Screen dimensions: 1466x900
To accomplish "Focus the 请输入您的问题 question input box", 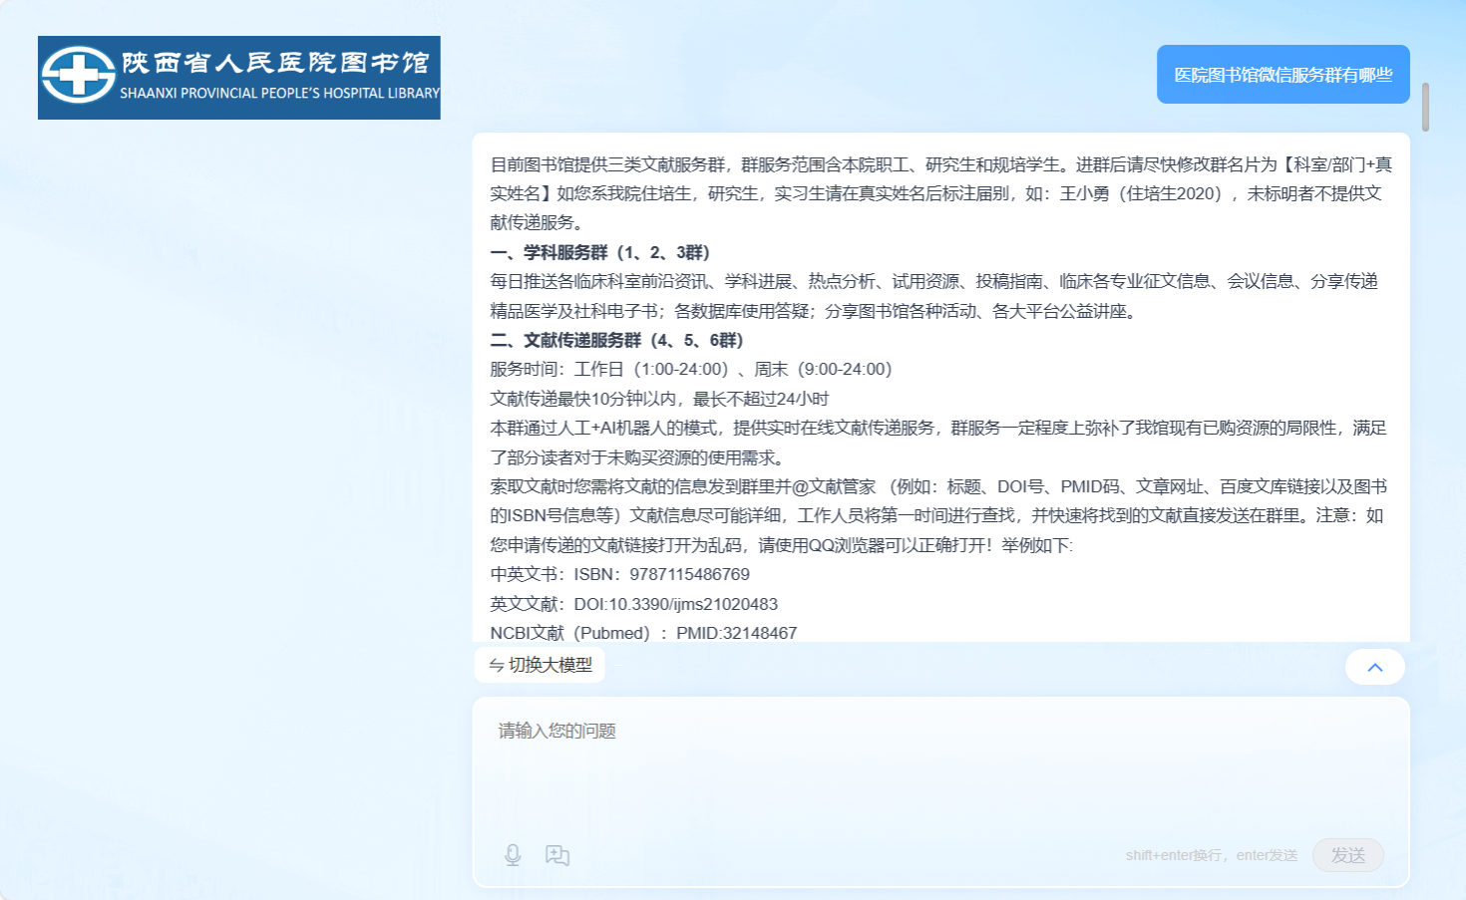I will (x=937, y=767).
